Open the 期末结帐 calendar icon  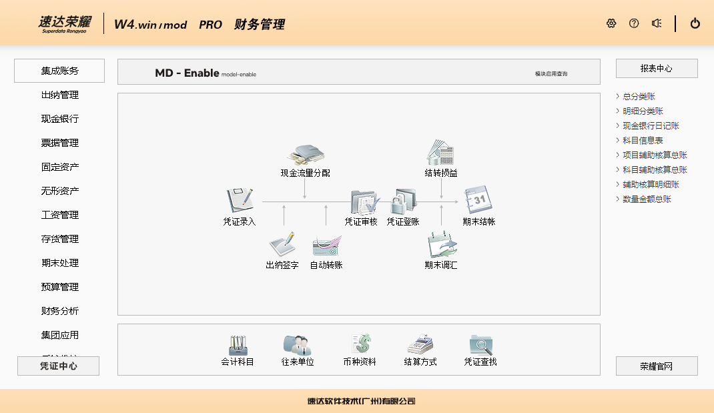[x=478, y=200]
